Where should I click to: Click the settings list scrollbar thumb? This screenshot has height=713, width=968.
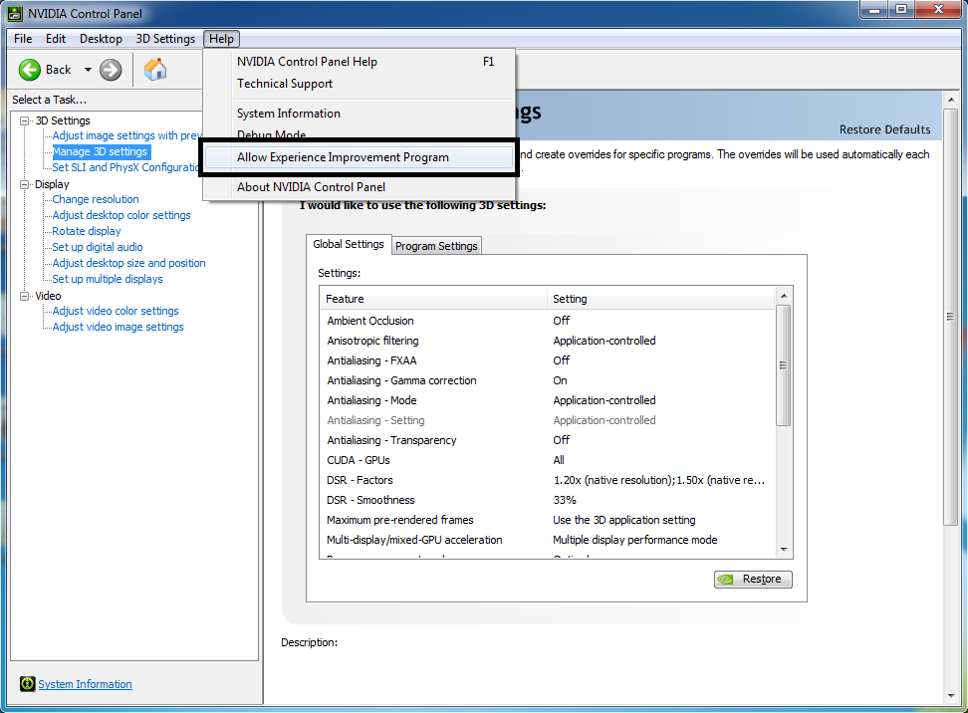tap(784, 364)
